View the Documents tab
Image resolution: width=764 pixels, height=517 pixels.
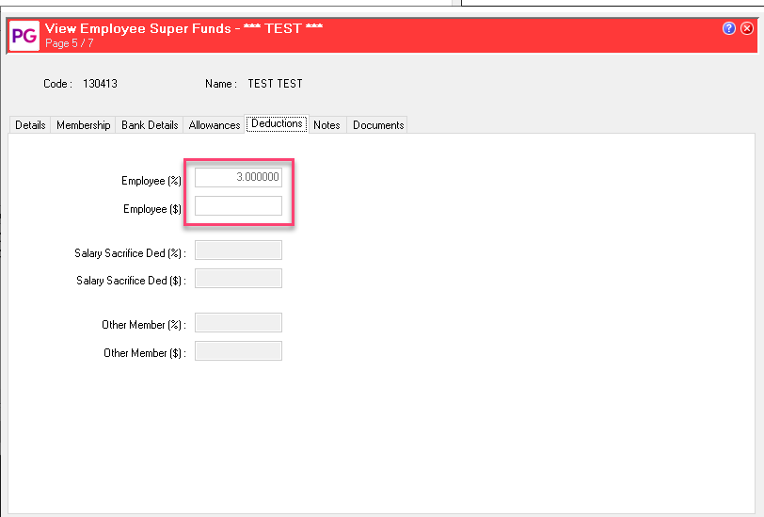pos(378,125)
